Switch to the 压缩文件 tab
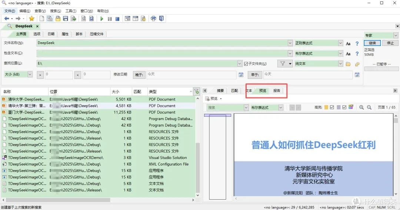Screen dimensions: 400x210 click(97, 34)
